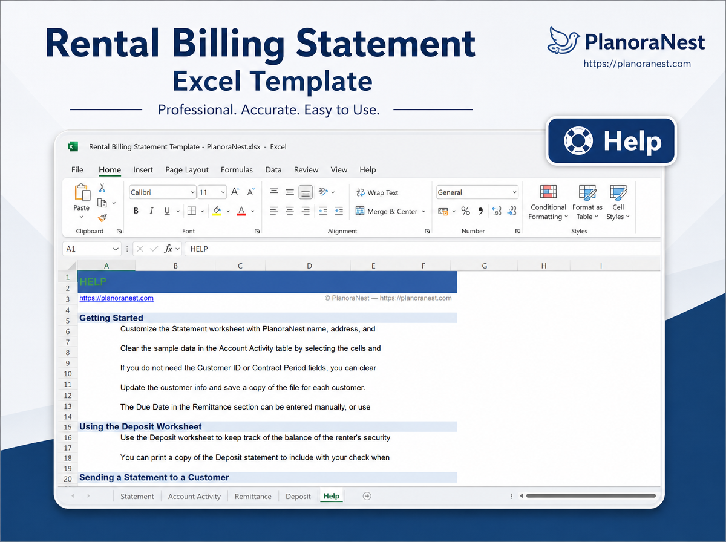The width and height of the screenshot is (726, 542).
Task: Apply the yellow Fill Color bucket
Action: pyautogui.click(x=217, y=211)
